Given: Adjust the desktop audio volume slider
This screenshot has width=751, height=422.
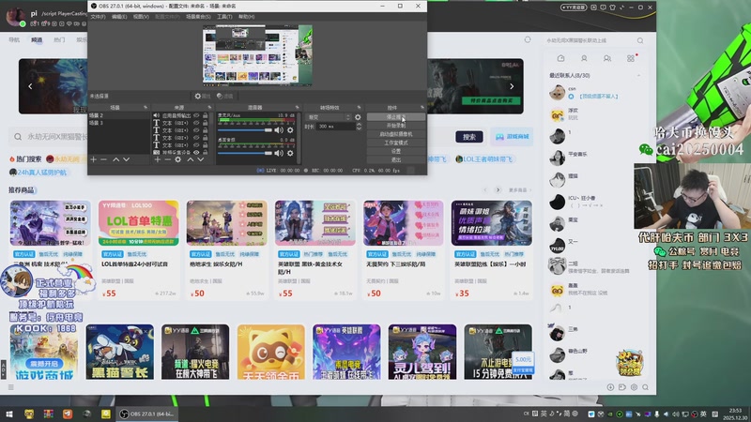Looking at the screenshot, I should coord(245,153).
